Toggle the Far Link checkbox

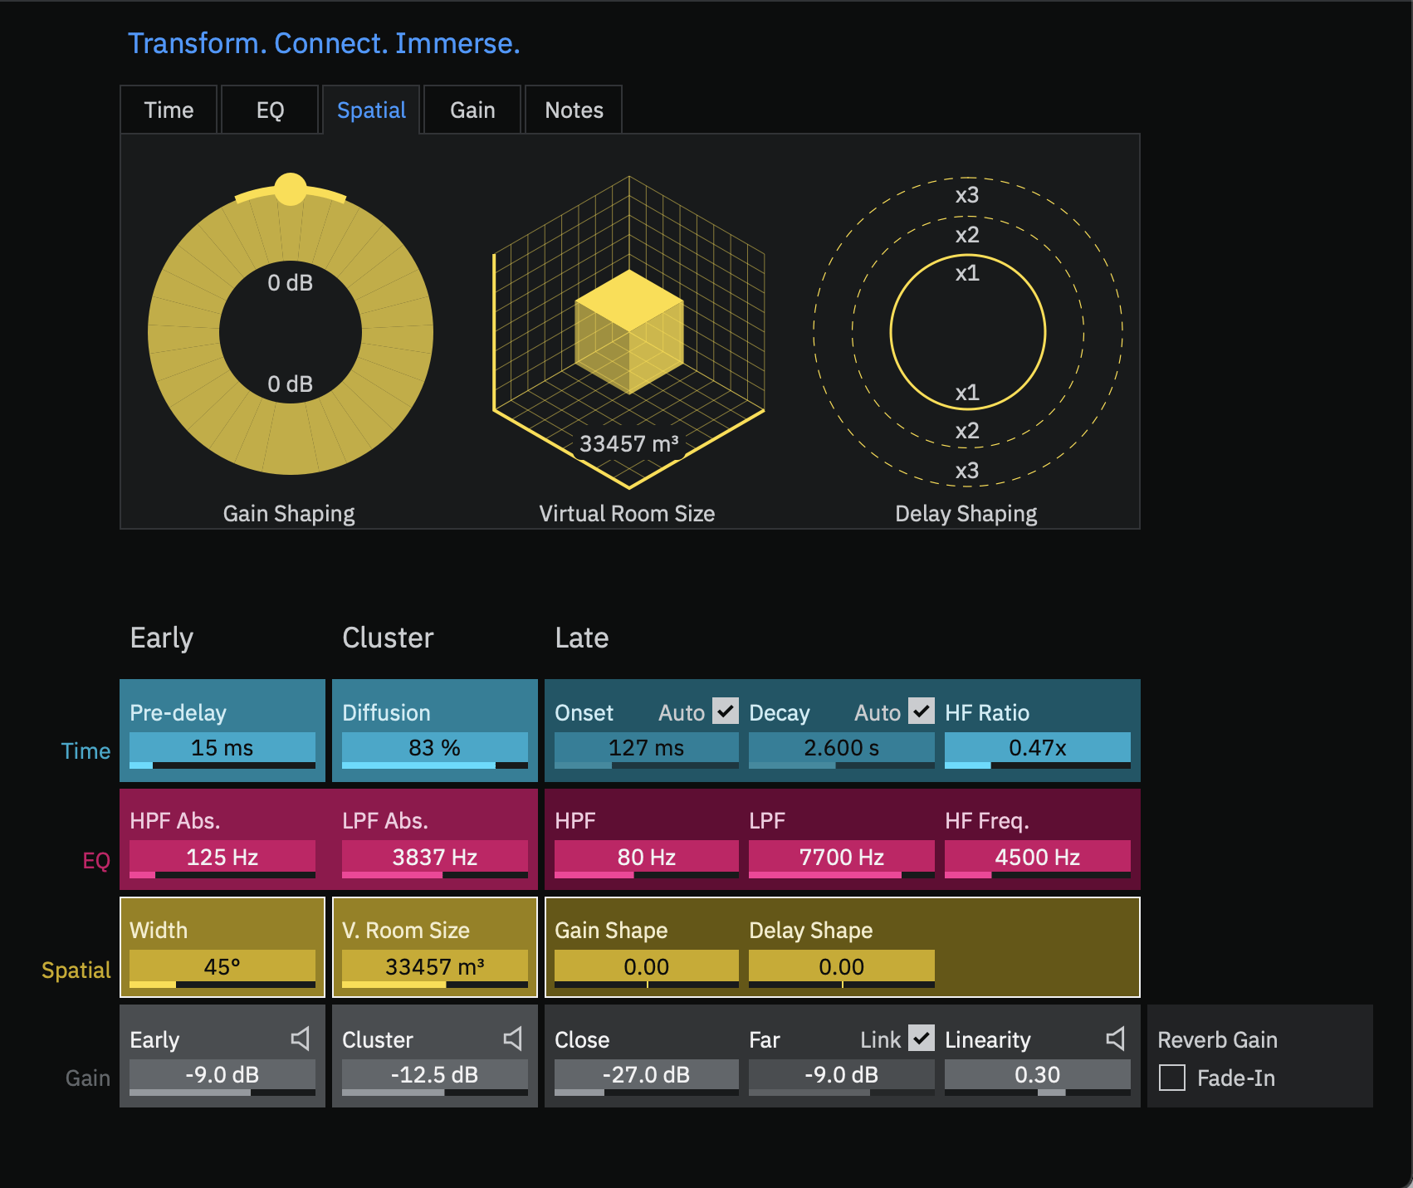pyautogui.click(x=922, y=1039)
